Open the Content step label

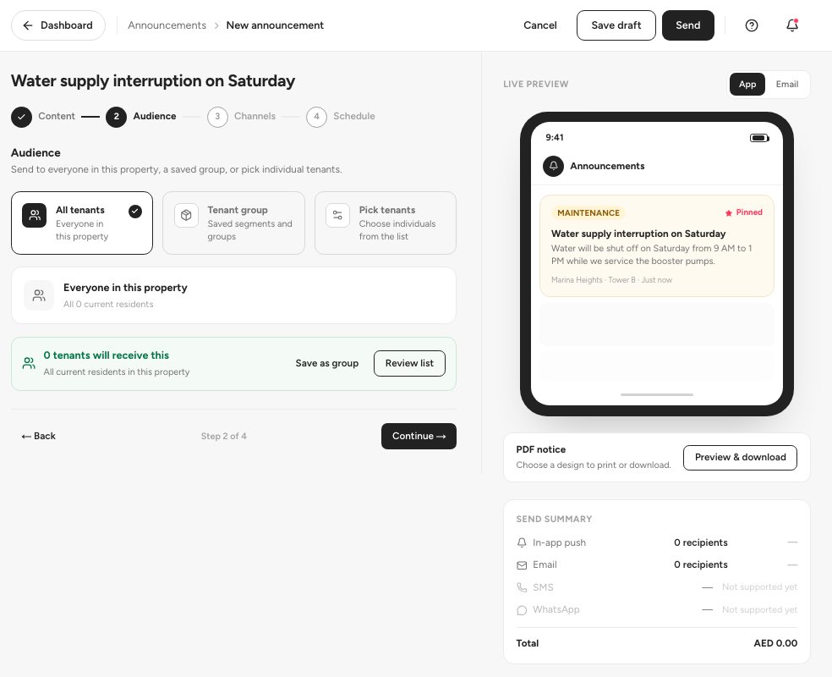tap(57, 116)
